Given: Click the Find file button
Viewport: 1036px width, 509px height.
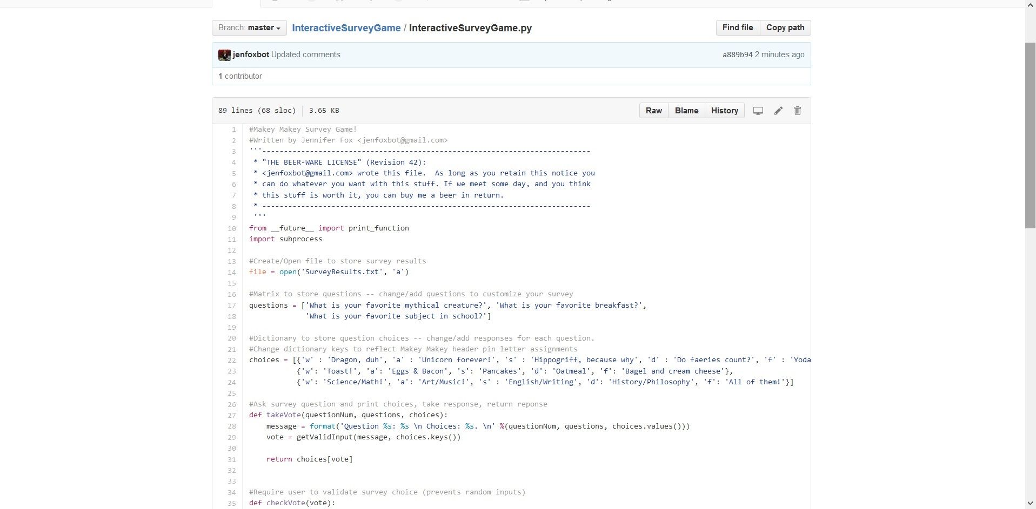Looking at the screenshot, I should click(737, 28).
